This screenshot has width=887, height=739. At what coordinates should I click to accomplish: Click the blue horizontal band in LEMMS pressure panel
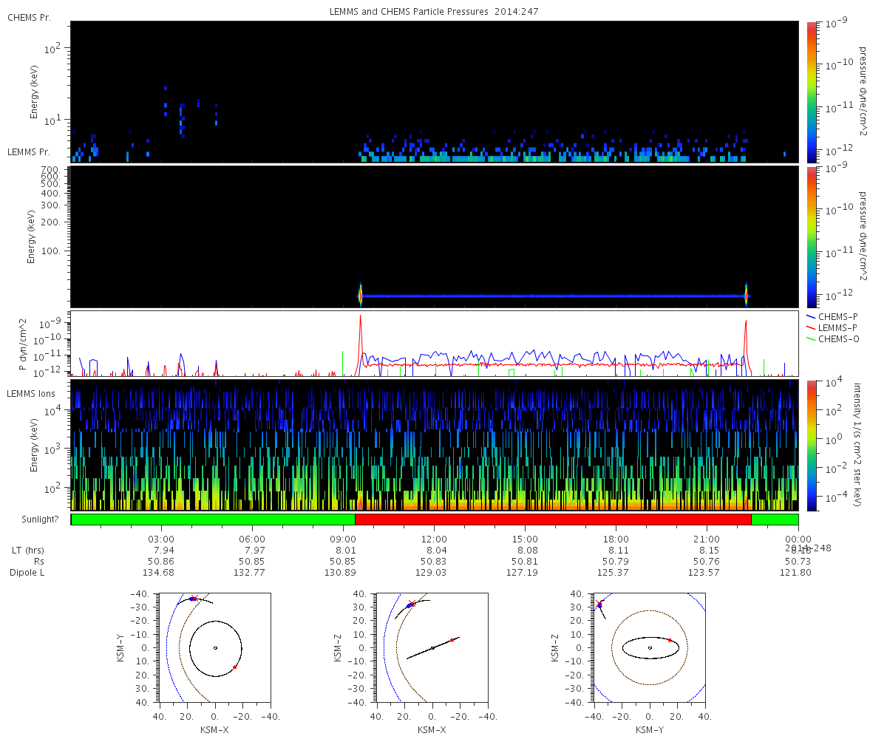click(x=553, y=296)
